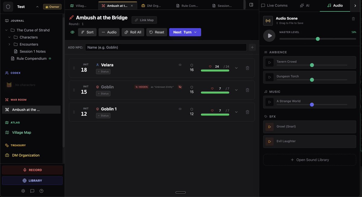Image resolution: width=362 pixels, height=197 pixels.
Task: Add a status to Goblin 1
Action: click(x=103, y=116)
